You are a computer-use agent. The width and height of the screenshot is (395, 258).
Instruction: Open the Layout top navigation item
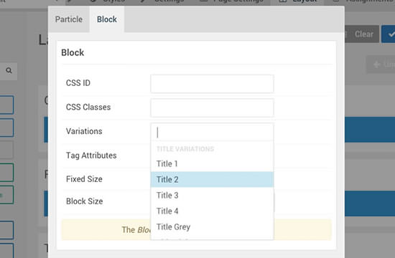click(297, 1)
